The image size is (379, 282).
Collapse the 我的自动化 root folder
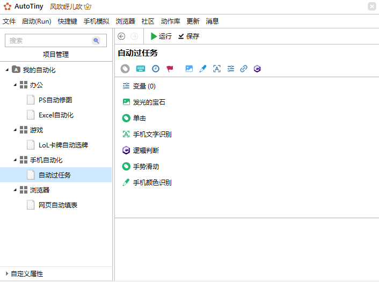coord(7,70)
